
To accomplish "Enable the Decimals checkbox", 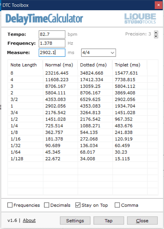I will click(47, 205).
